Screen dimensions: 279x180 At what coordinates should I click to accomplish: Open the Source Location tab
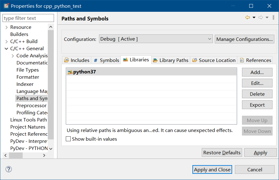tap(214, 60)
